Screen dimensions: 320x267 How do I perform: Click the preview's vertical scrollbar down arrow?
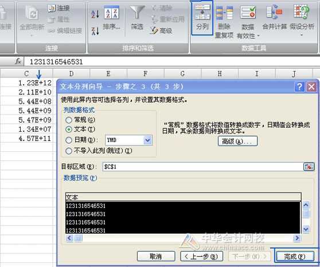tap(306, 229)
